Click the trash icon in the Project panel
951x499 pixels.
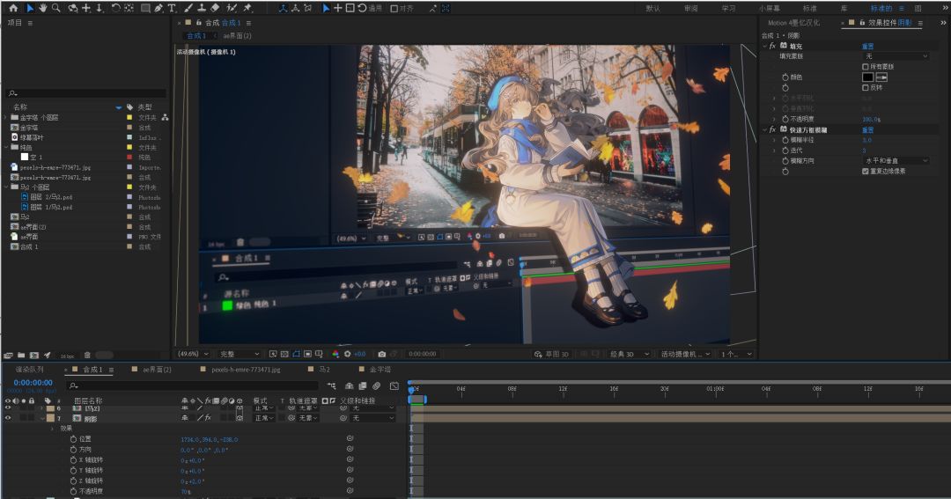coord(87,355)
